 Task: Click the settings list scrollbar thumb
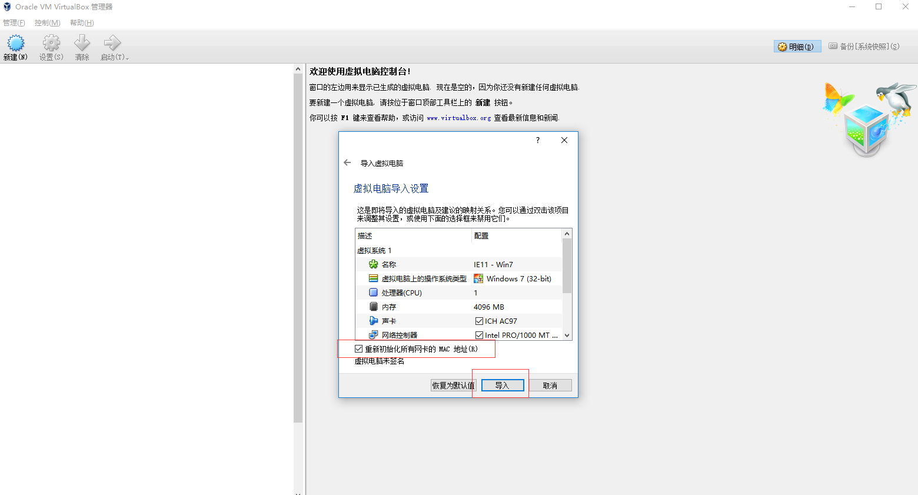click(x=567, y=266)
